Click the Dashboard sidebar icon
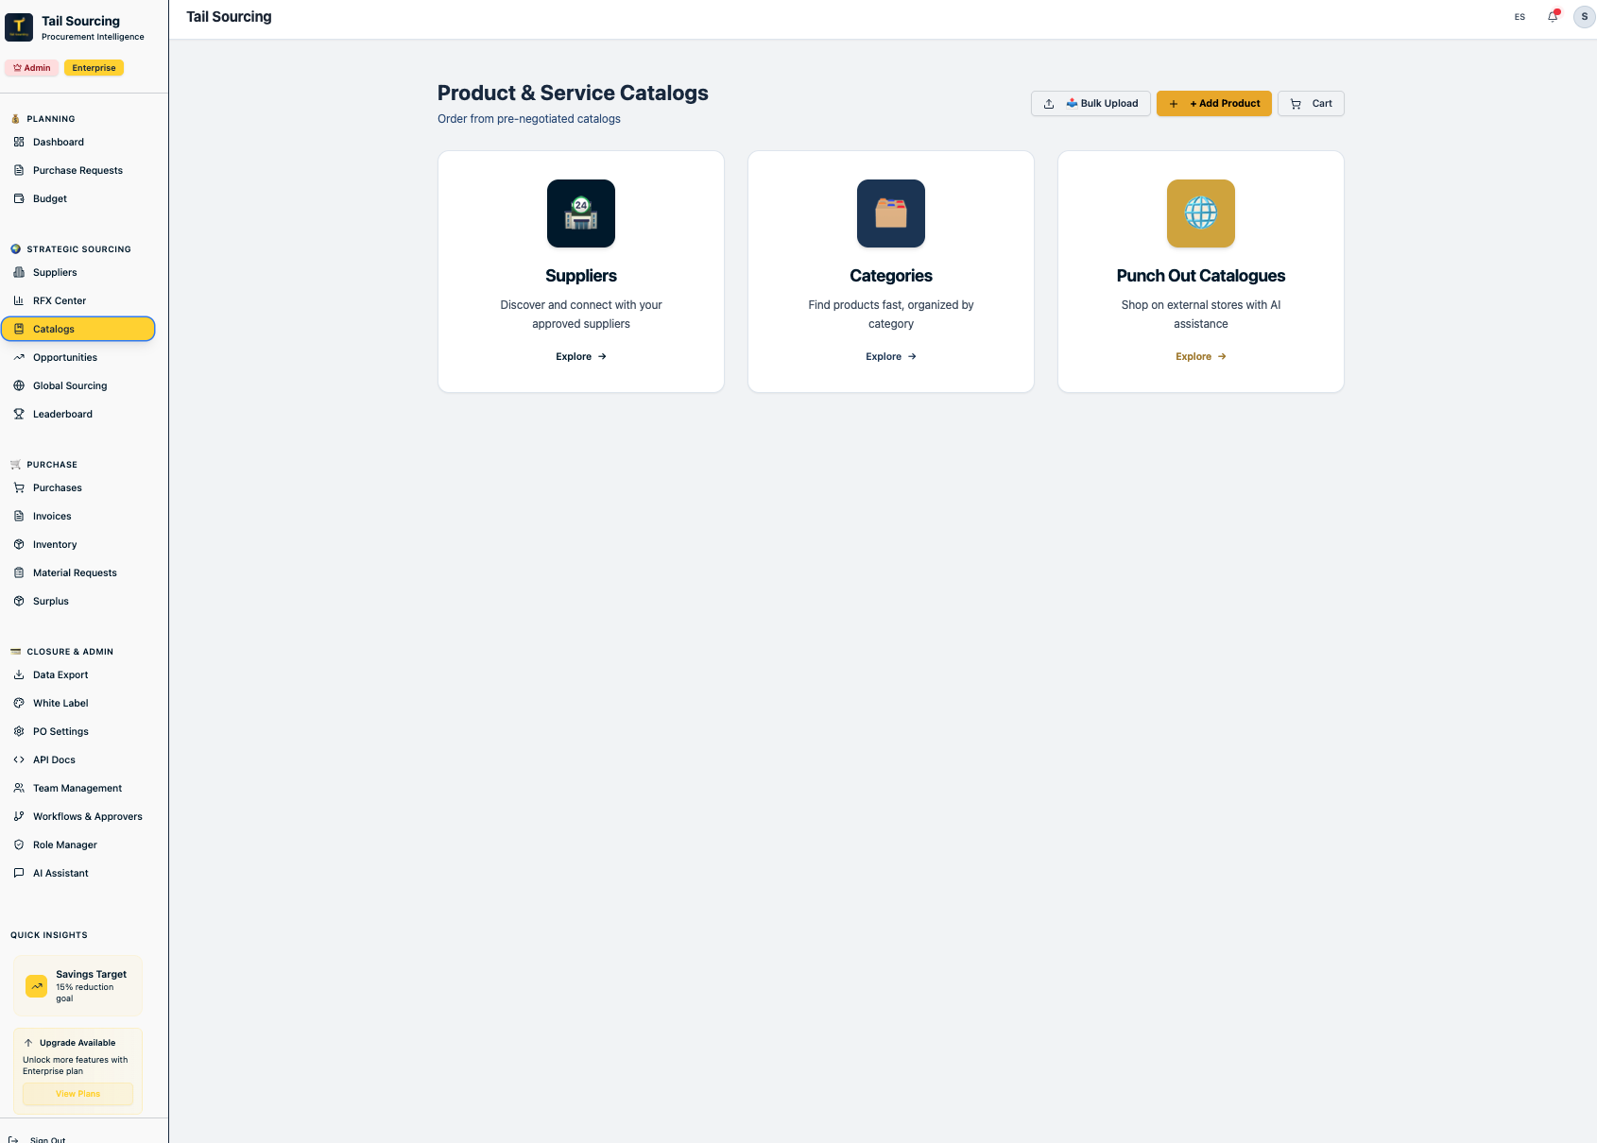 coord(19,142)
